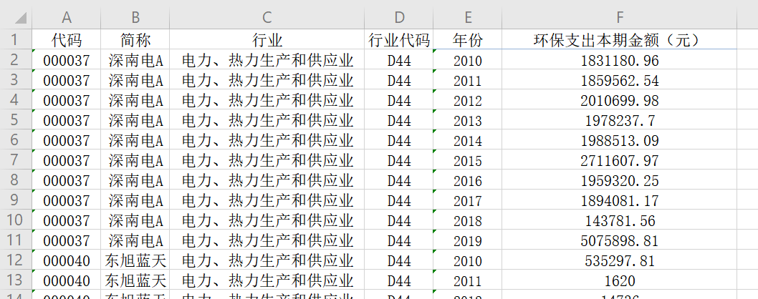Select code 000037 in row 10

point(67,221)
